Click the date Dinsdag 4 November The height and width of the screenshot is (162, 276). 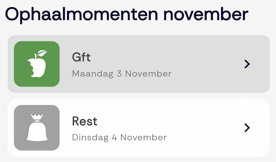coord(119,138)
